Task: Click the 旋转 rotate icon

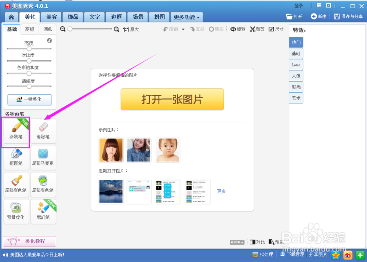Action: 238,29
